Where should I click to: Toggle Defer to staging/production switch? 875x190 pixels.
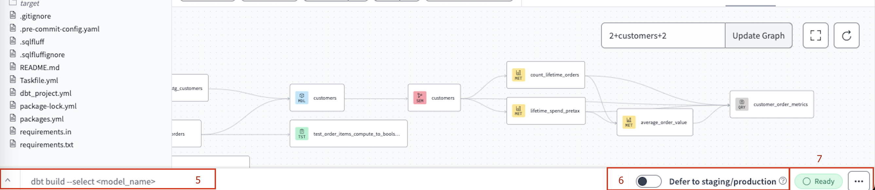[648, 181]
